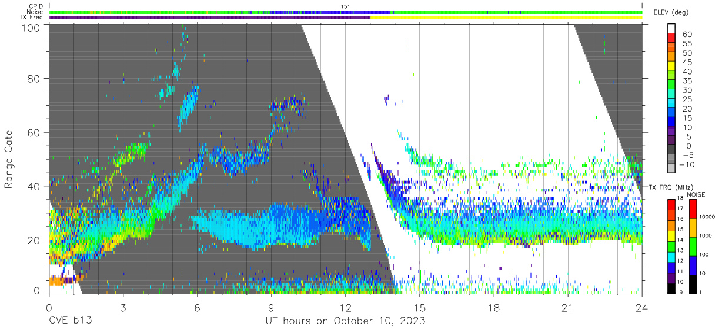Click the 'Noise' label beside the top strip
The height and width of the screenshot is (333, 722).
pyautogui.click(x=35, y=12)
